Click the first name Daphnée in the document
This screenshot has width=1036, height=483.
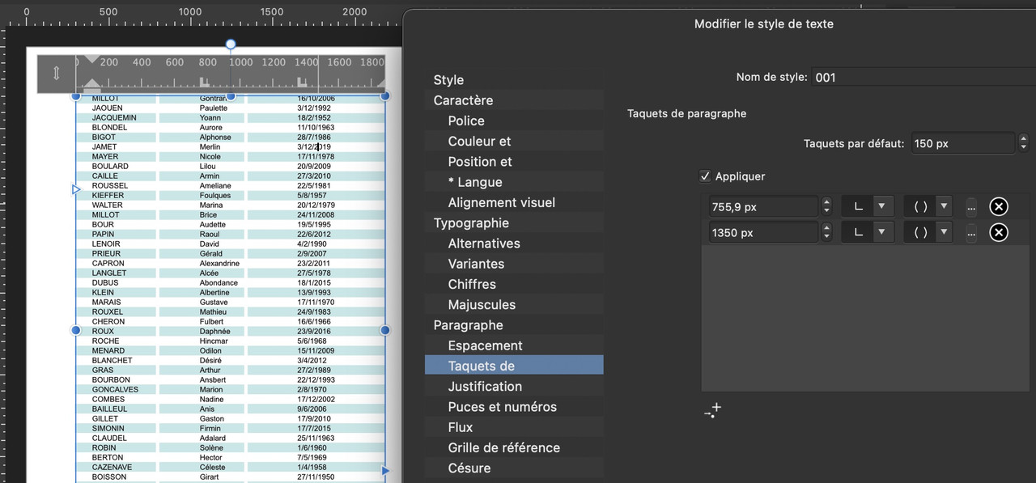215,331
